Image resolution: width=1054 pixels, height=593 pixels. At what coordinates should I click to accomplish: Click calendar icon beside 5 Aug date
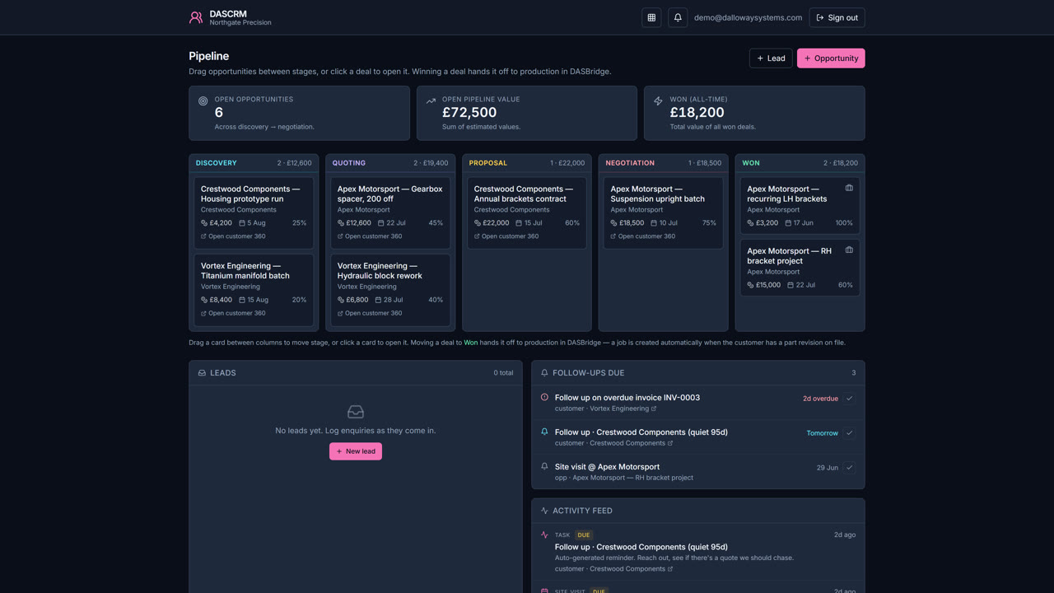[x=242, y=223]
